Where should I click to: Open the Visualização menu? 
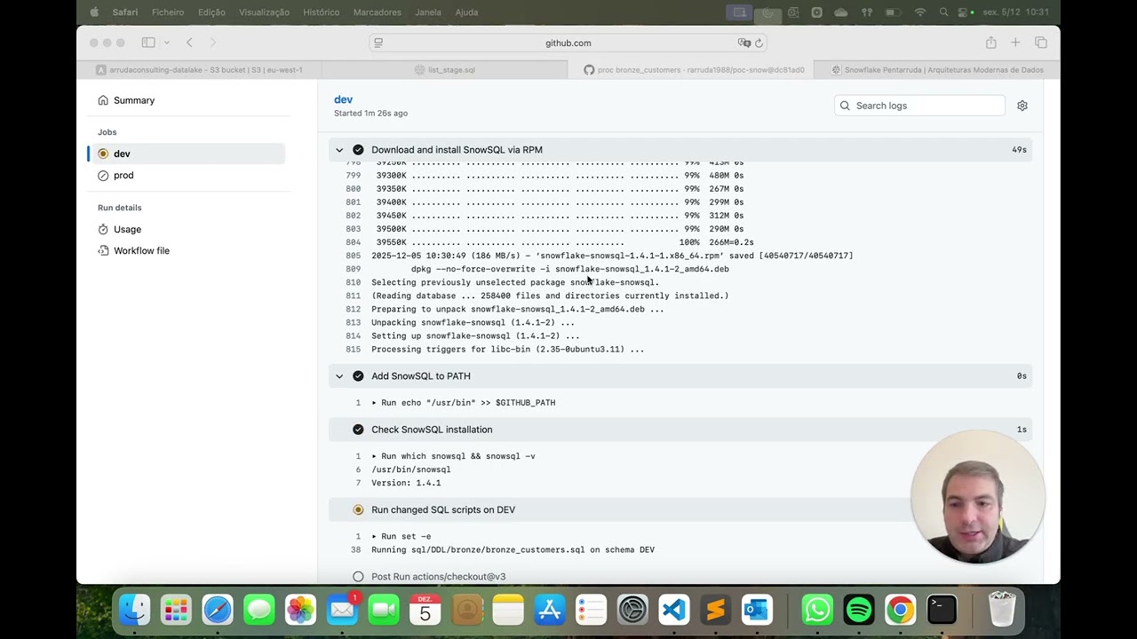[x=264, y=12]
